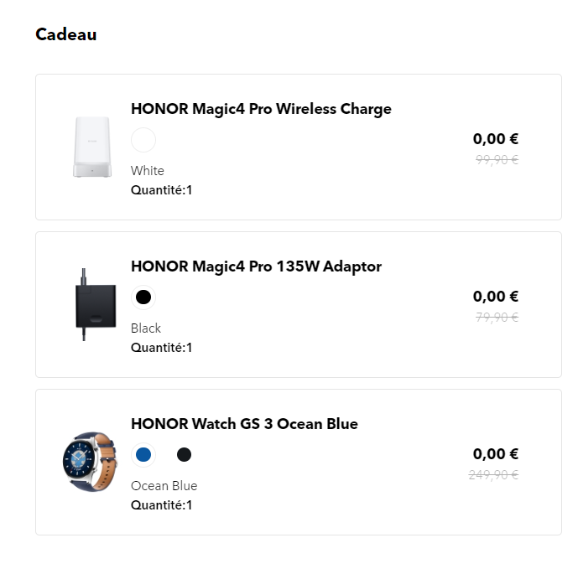Screen dimensions: 578x574
Task: Click the Cadeau section heading
Action: tap(66, 34)
